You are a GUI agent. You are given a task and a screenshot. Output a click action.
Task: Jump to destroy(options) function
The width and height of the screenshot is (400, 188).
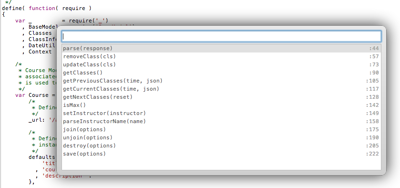[x=221, y=146]
